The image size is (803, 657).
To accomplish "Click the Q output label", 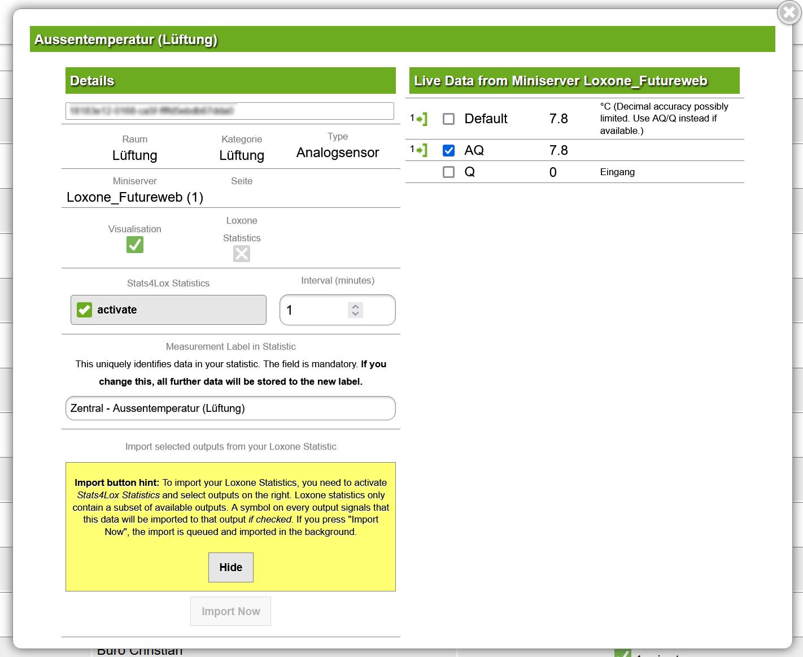I will (x=469, y=172).
